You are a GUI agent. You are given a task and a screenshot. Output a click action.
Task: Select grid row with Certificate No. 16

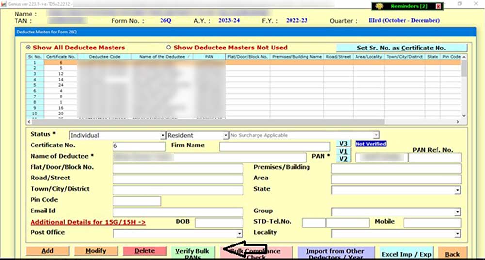click(x=244, y=108)
